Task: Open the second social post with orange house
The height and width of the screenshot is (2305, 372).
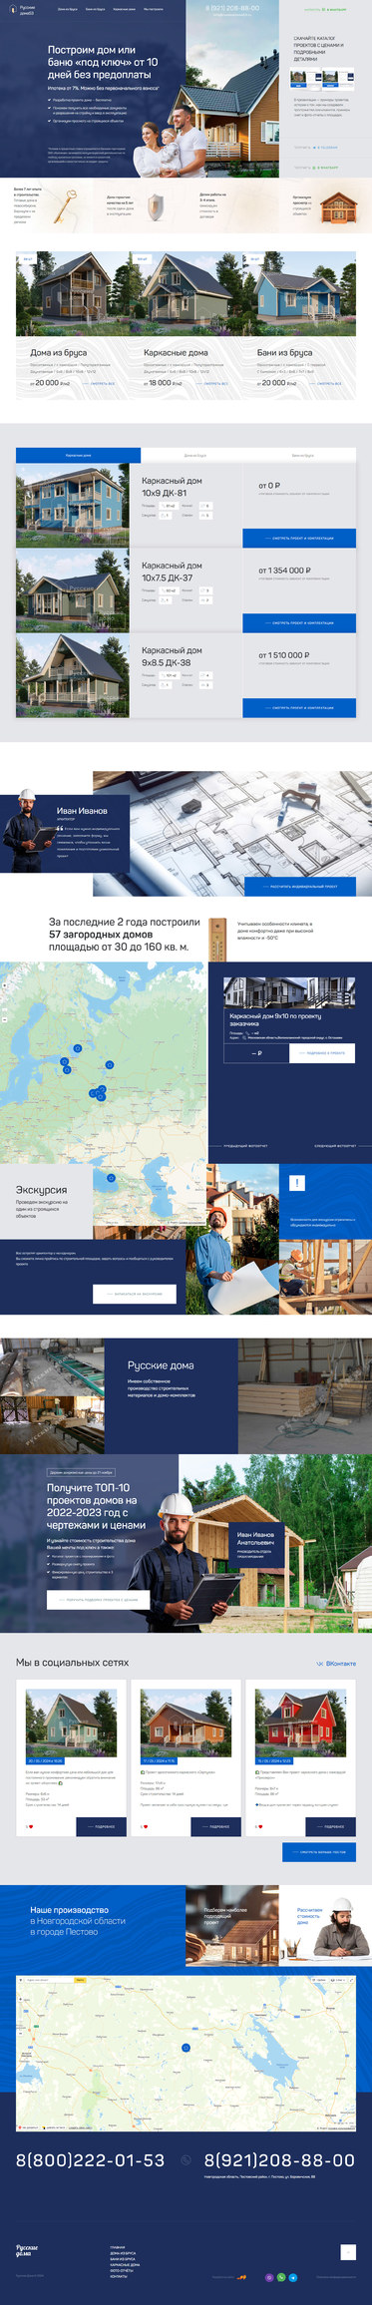Action: 186,1724
